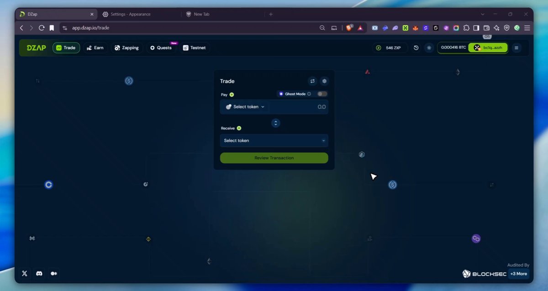Click the bc1q...azzh wallet address button
Image resolution: width=548 pixels, height=291 pixels.
(488, 47)
